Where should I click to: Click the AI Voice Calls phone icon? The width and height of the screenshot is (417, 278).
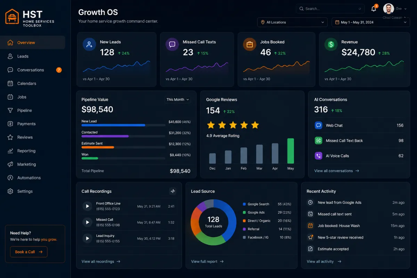pos(318,156)
